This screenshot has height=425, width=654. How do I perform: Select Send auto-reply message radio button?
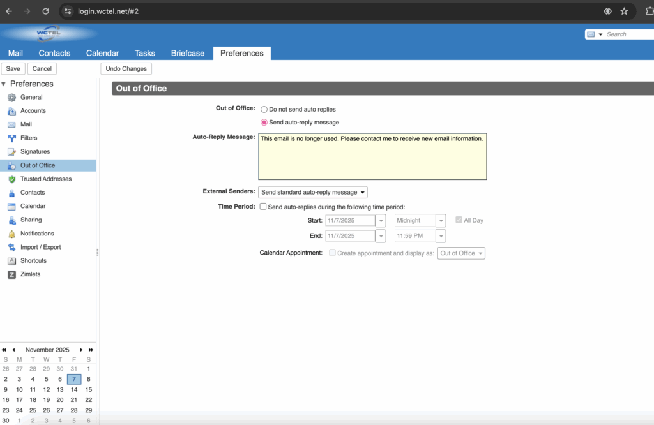[x=264, y=123]
